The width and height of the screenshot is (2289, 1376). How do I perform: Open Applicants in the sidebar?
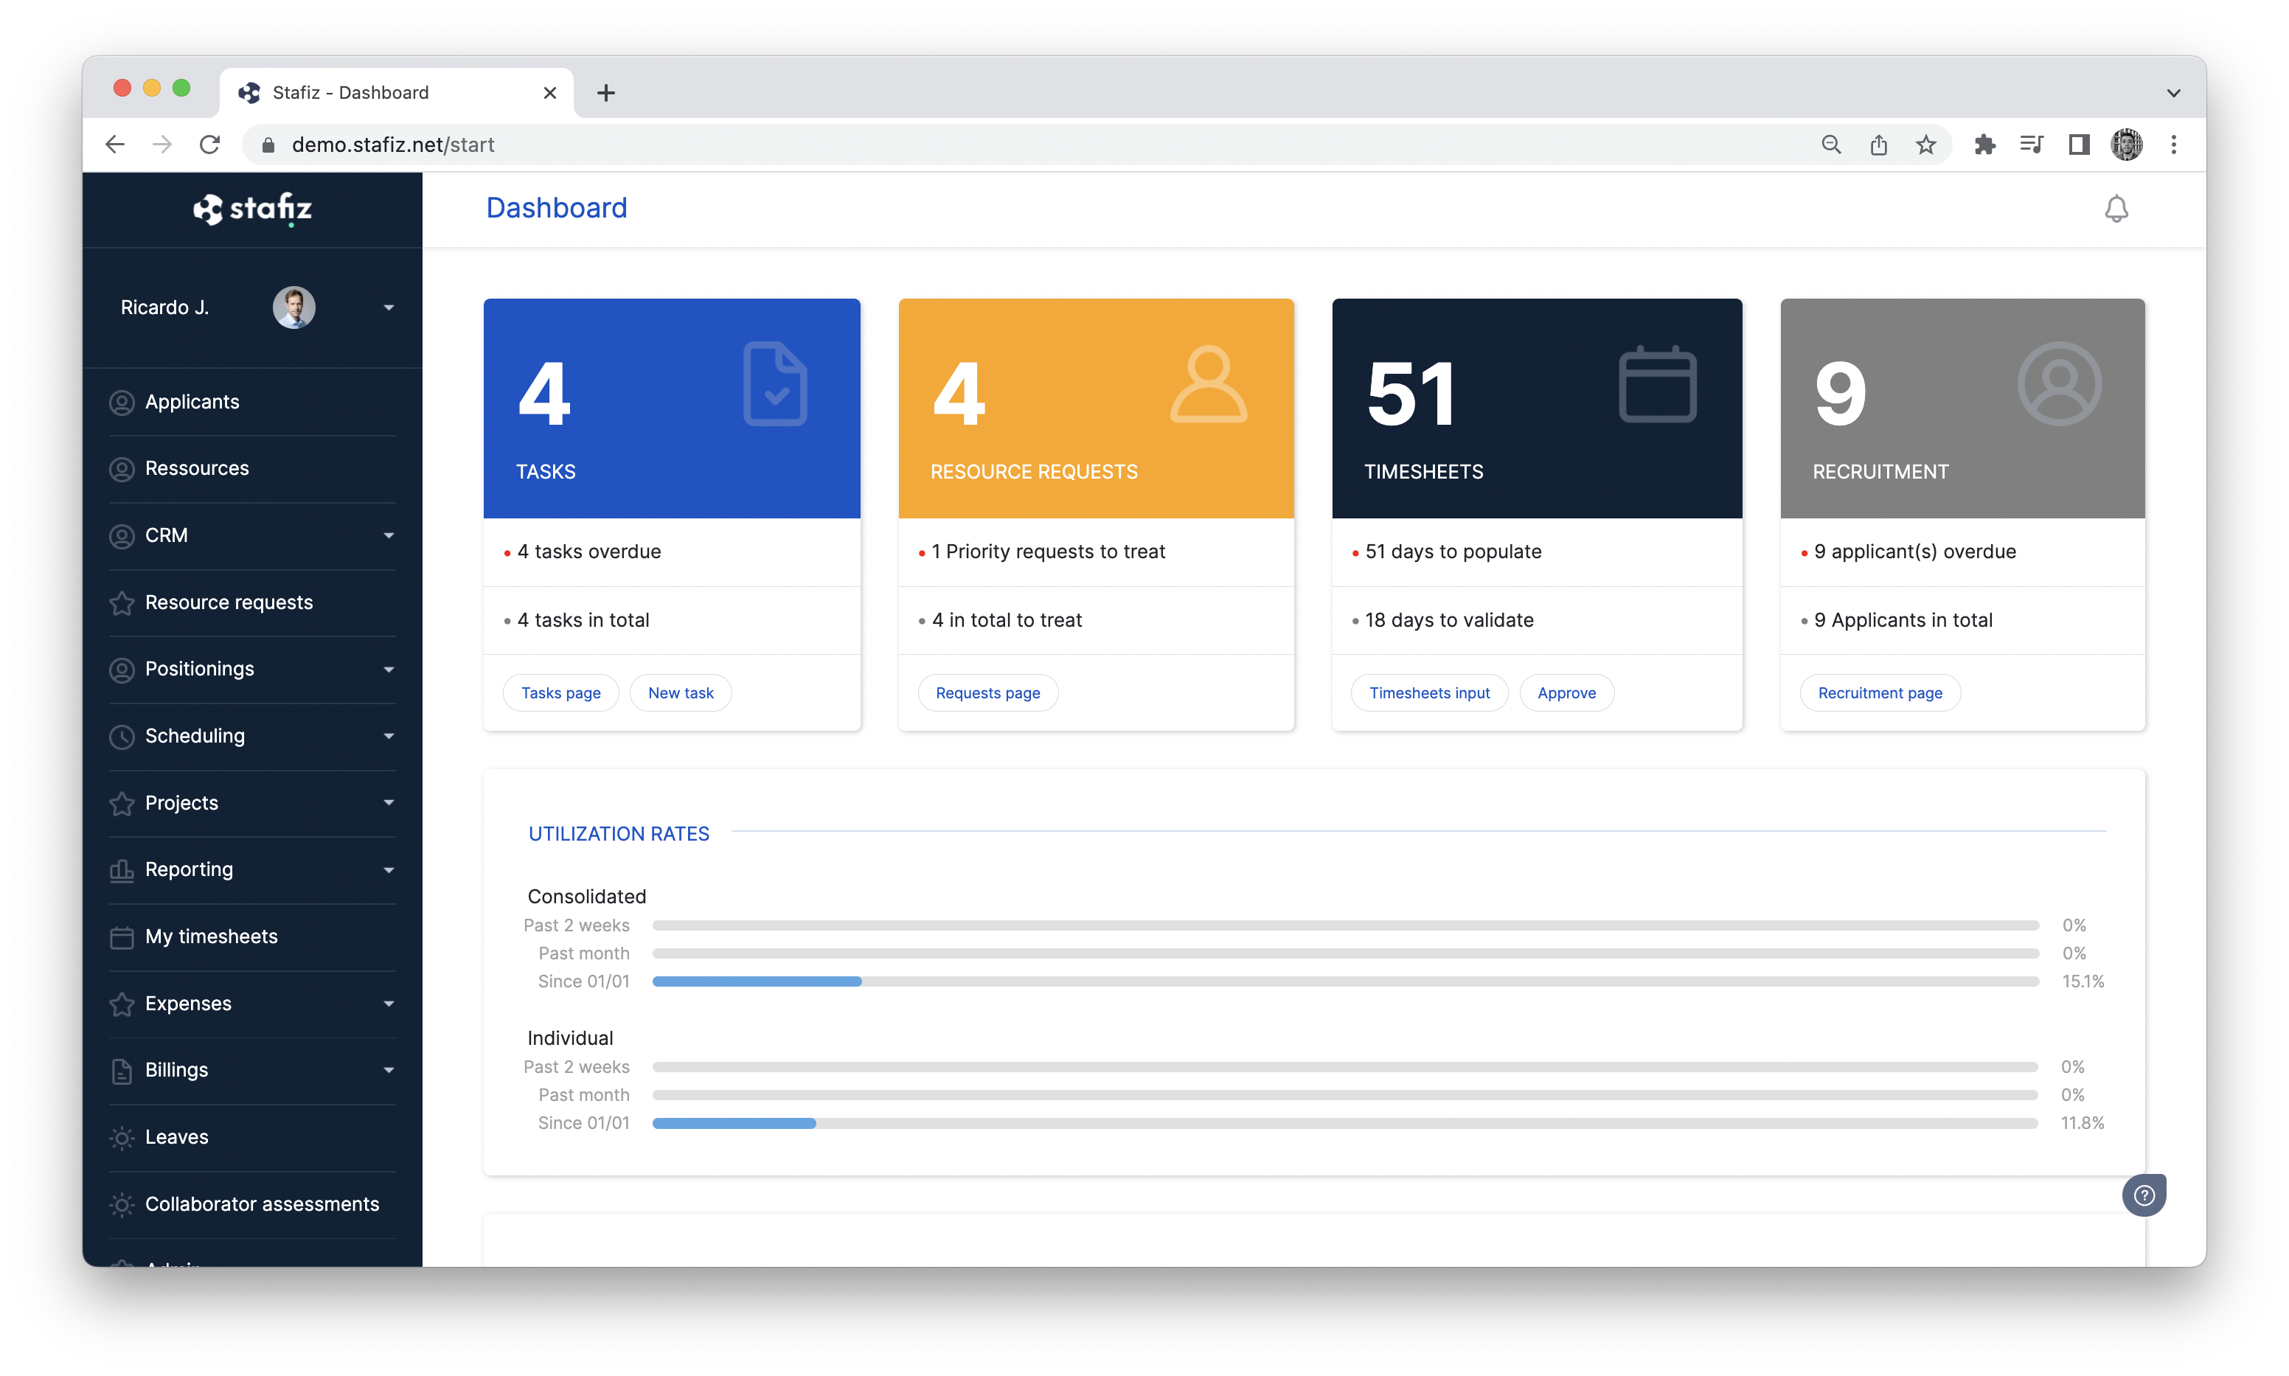click(192, 403)
